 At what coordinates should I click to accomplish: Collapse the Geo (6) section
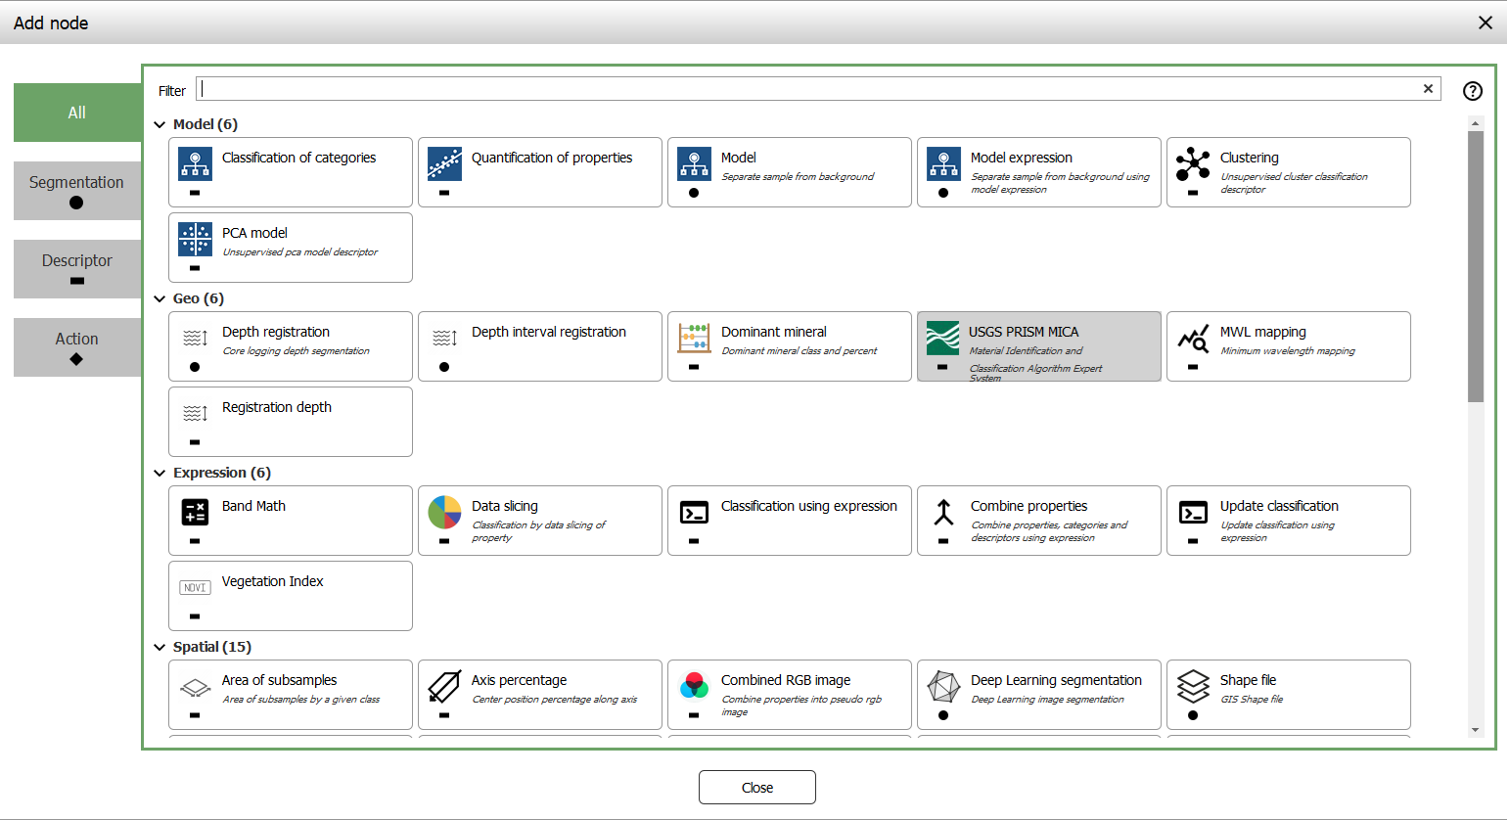(x=160, y=298)
